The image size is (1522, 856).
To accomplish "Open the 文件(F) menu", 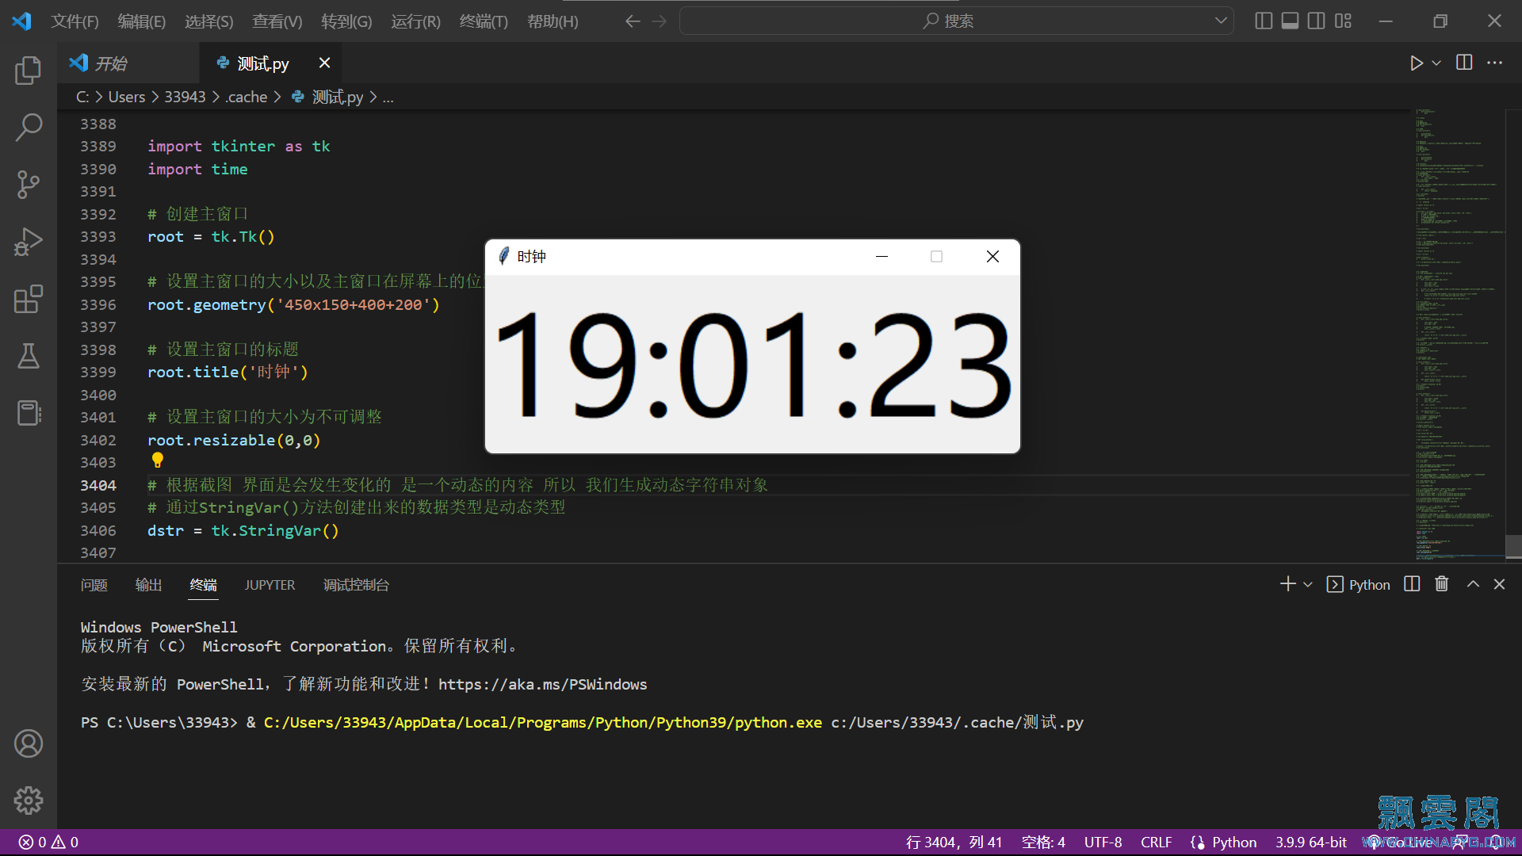I will coord(75,21).
